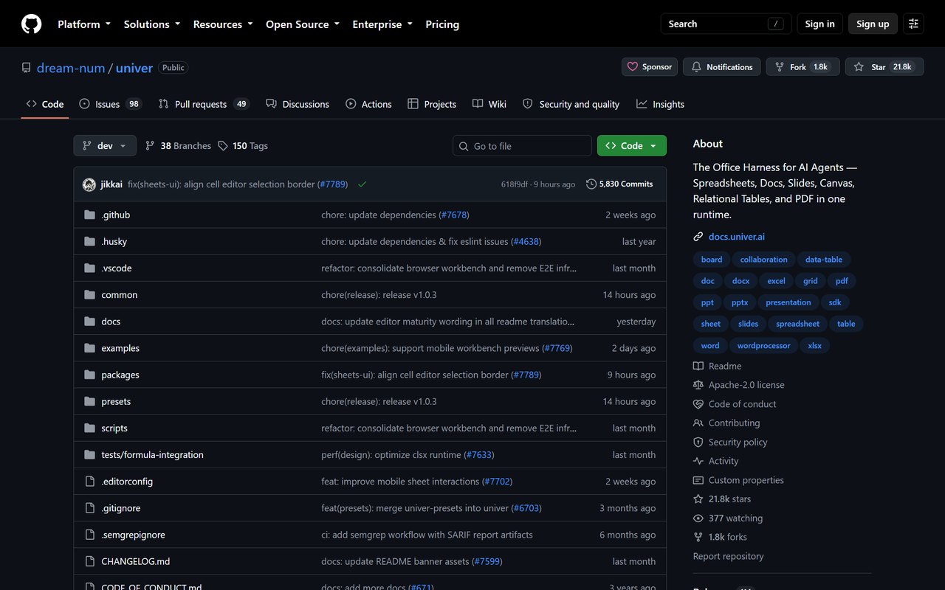
Task: Open the dream-num owner link
Action: point(71,68)
